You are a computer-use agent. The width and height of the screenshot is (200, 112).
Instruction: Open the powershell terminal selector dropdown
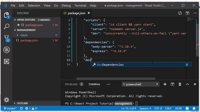140,84
